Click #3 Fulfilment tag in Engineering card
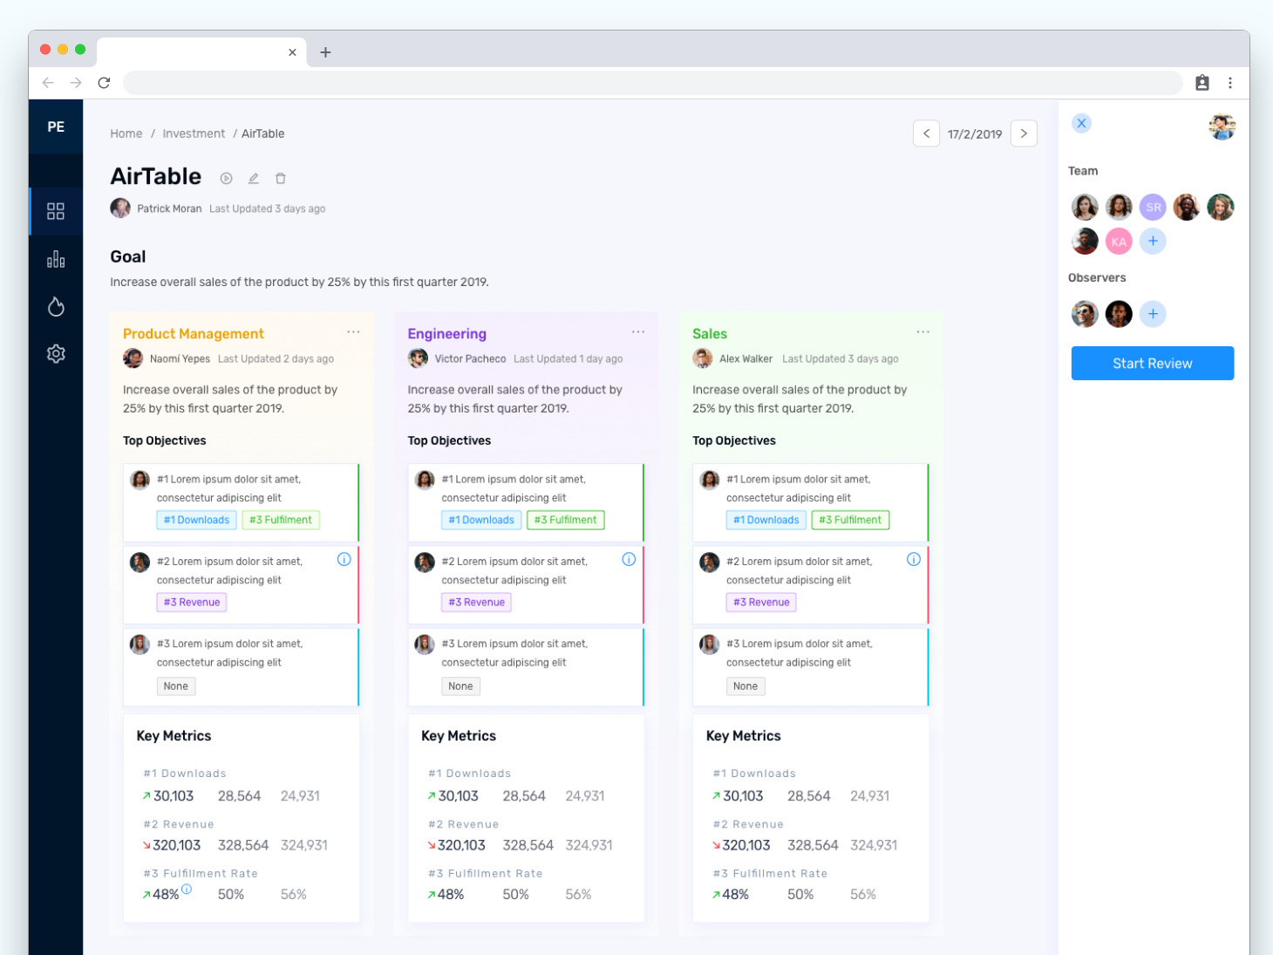The height and width of the screenshot is (955, 1273). click(566, 520)
